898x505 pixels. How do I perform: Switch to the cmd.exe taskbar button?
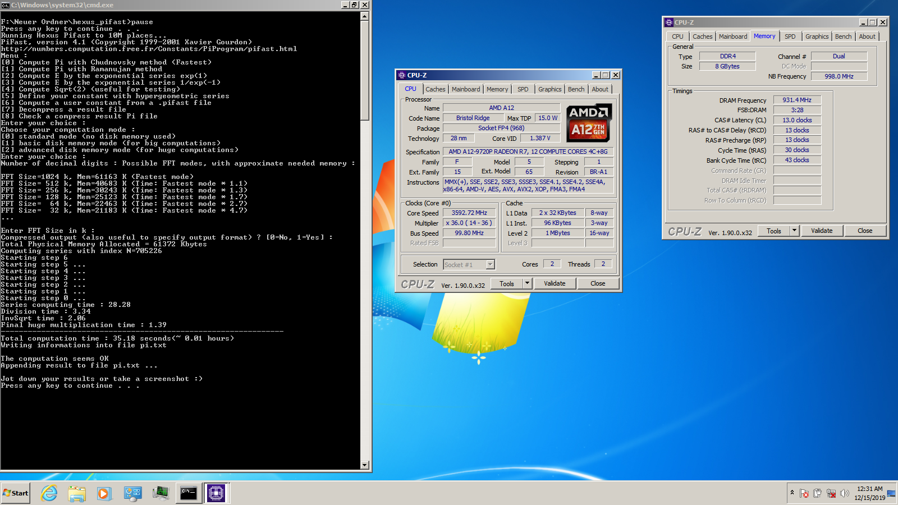point(189,493)
